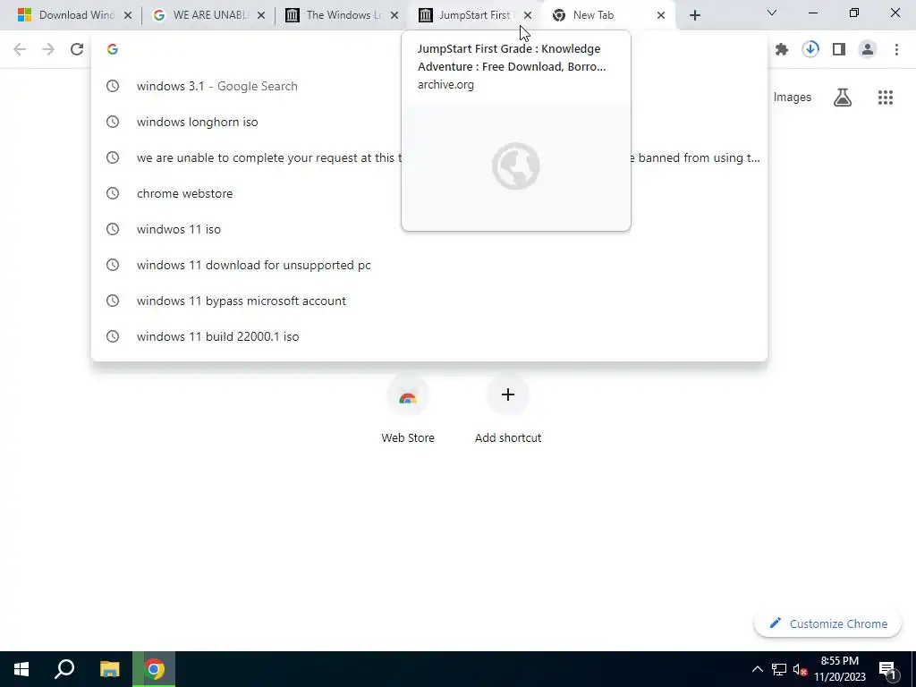This screenshot has height=687, width=916.
Task: Choose 'windows 11 download for unsupported pc'
Action: 428,265
